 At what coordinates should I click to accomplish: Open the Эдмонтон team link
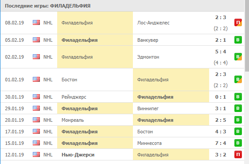tap(148, 57)
